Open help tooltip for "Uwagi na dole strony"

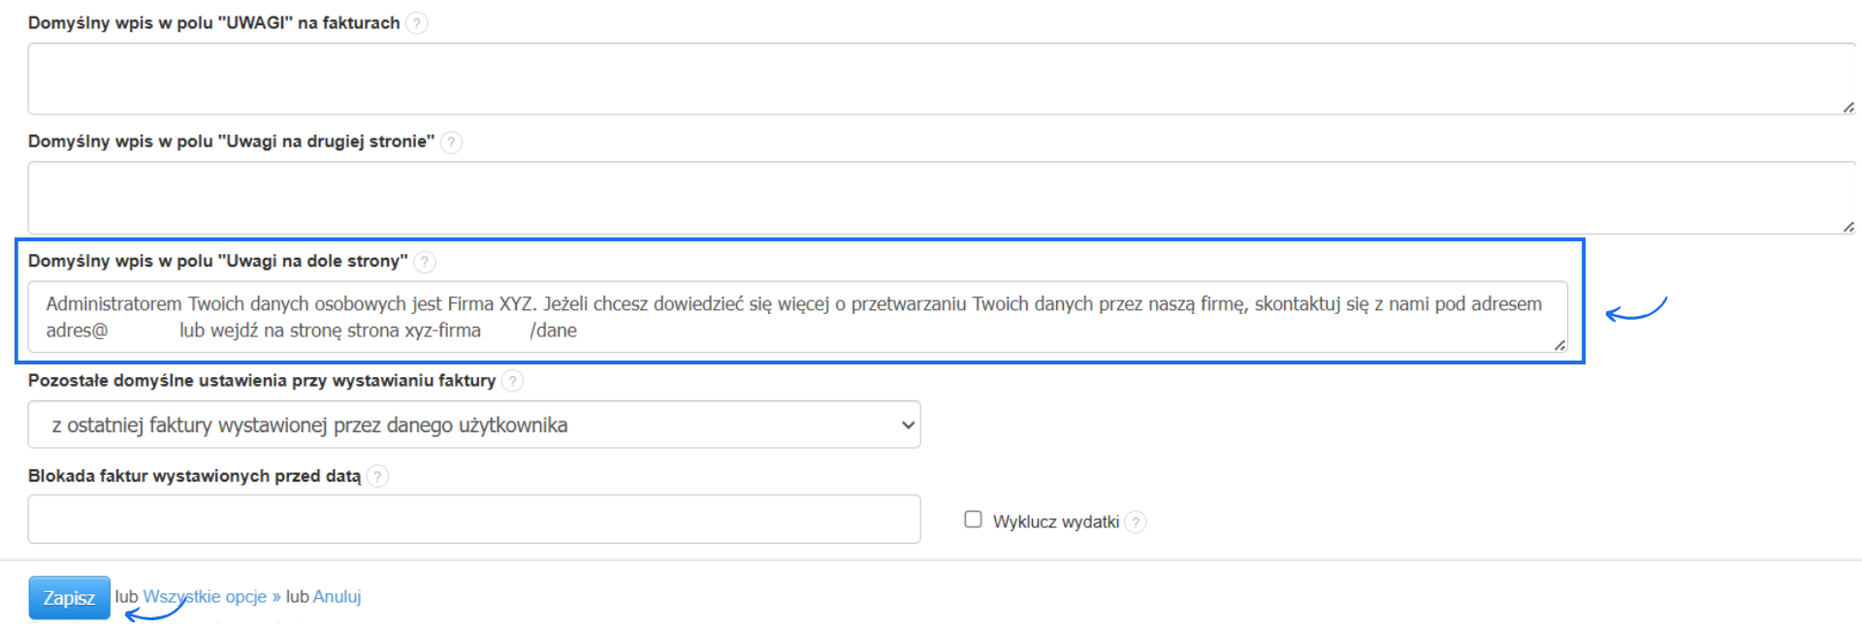(x=425, y=262)
